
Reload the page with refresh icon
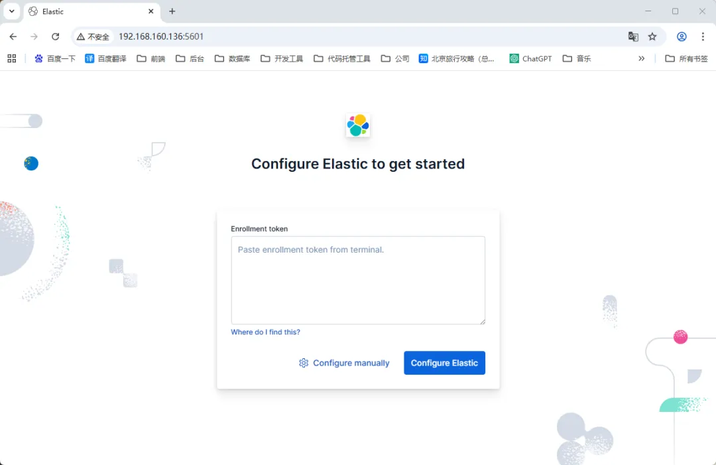coord(55,36)
